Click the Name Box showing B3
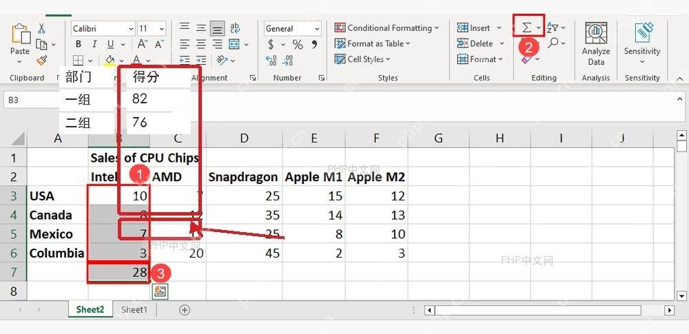Screen dimensions: 689x334 coord(32,101)
